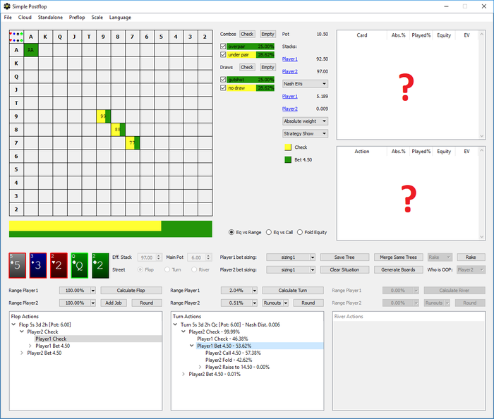Collapse the Flop 5s 3d 2h root node
Image resolution: width=494 pixels, height=419 pixels.
click(13, 324)
